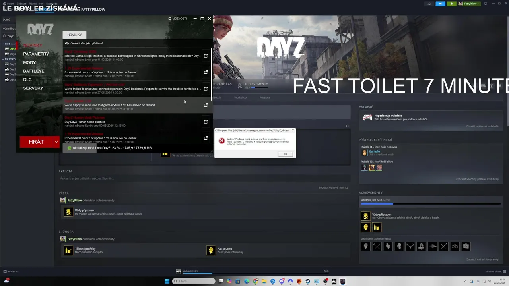509x286 pixels.
Task: Open the green Steam notifications bell
Action: 451,4
